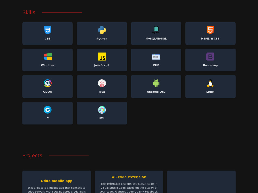Click the Python snake logo icon
258x193 pixels.
[x=102, y=30]
